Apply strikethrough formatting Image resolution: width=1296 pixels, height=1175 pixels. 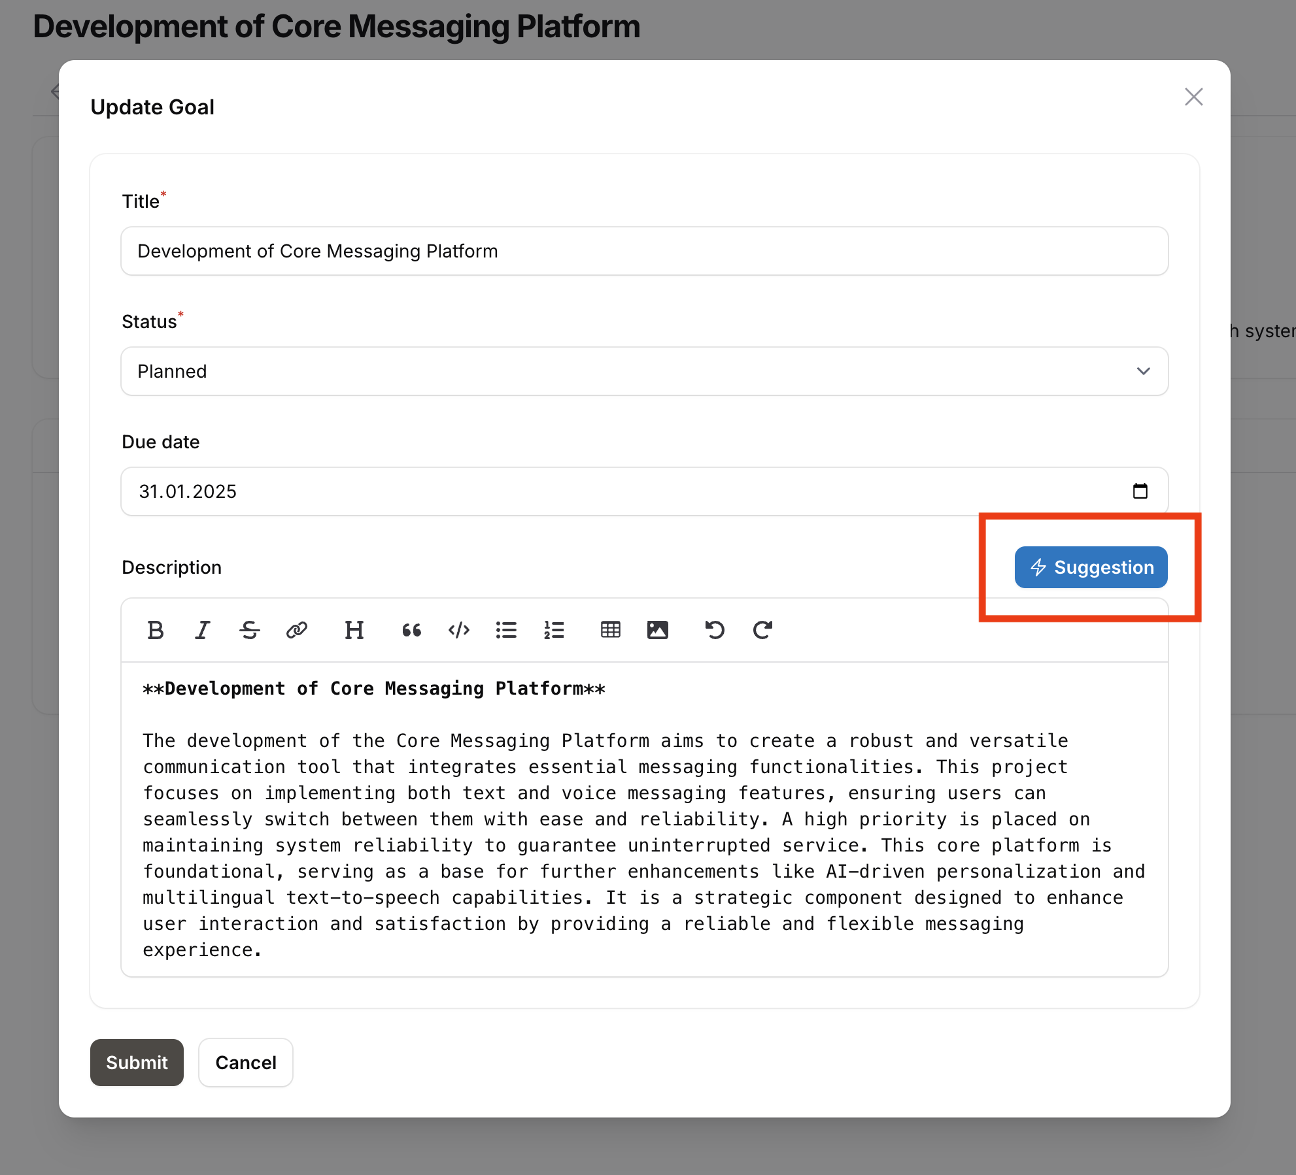tap(250, 630)
